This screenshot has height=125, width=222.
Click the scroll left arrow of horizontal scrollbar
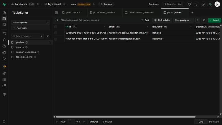54,117
